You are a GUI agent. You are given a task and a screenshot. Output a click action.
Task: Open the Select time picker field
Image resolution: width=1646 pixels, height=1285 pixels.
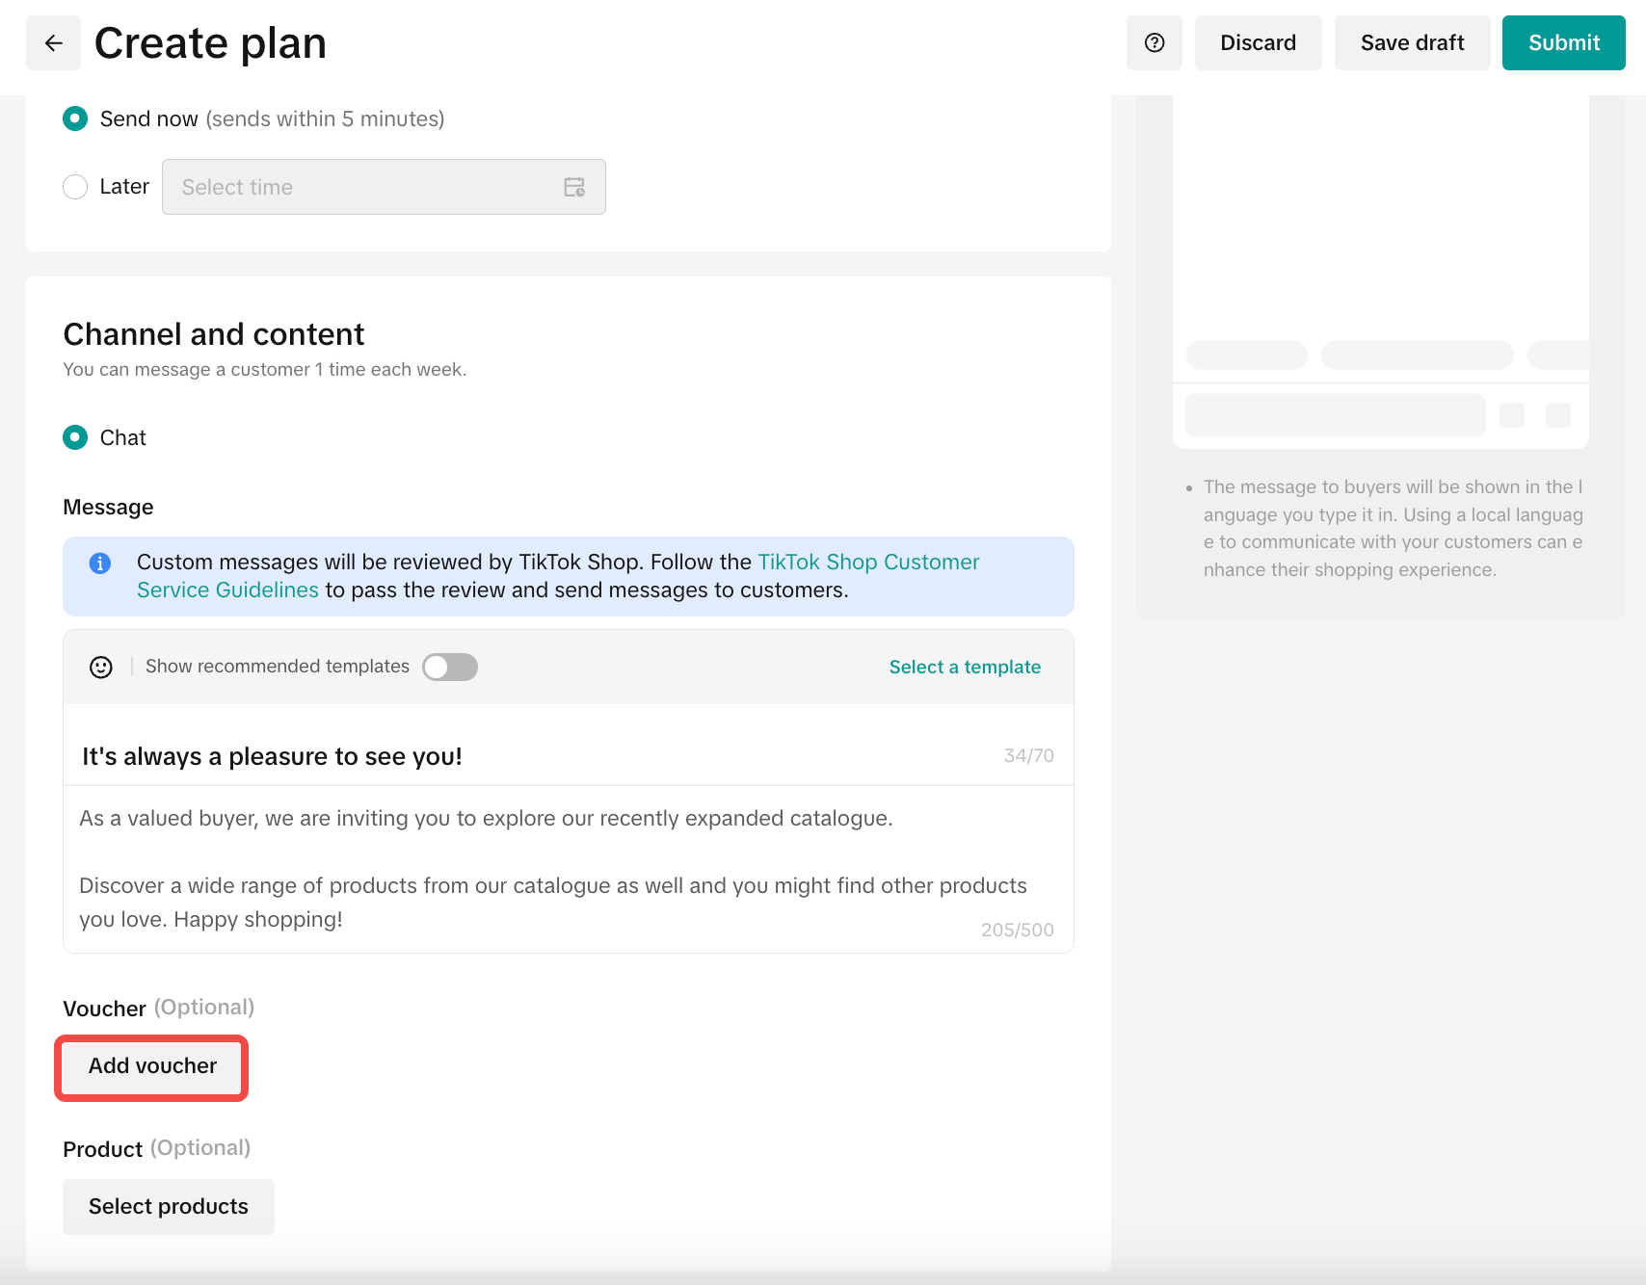pyautogui.click(x=366, y=187)
